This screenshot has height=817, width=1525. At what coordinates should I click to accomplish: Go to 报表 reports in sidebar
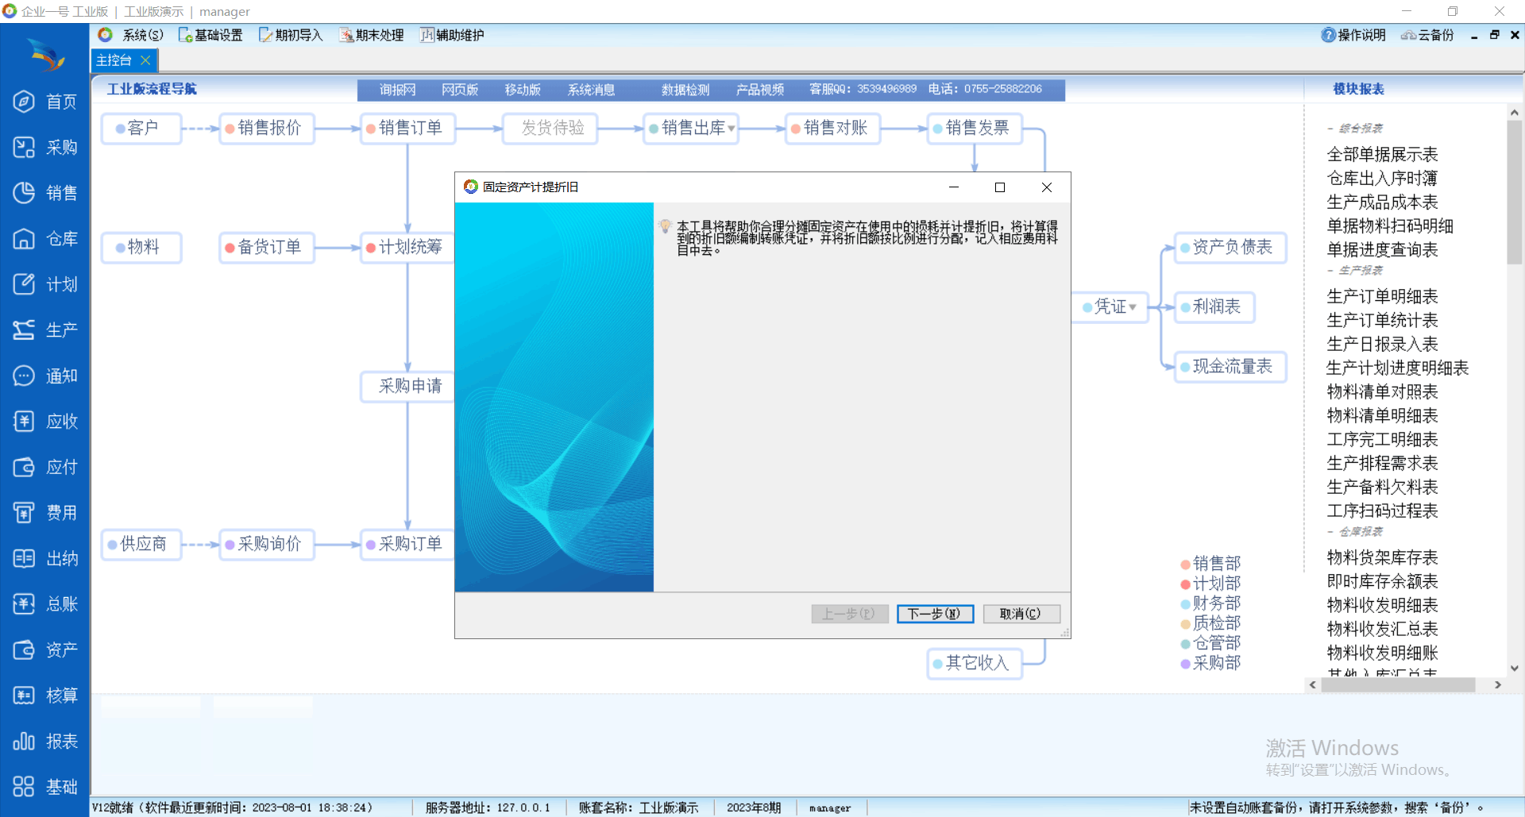tap(25, 742)
